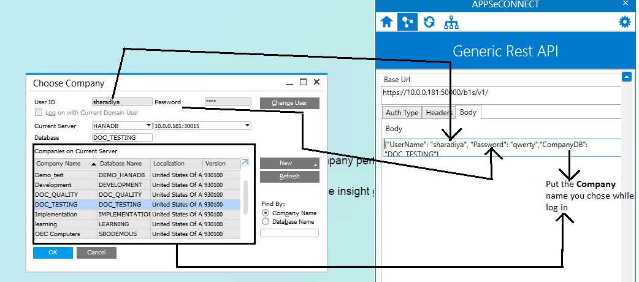Switch to the Headers tab
639x282 pixels.
(x=439, y=113)
